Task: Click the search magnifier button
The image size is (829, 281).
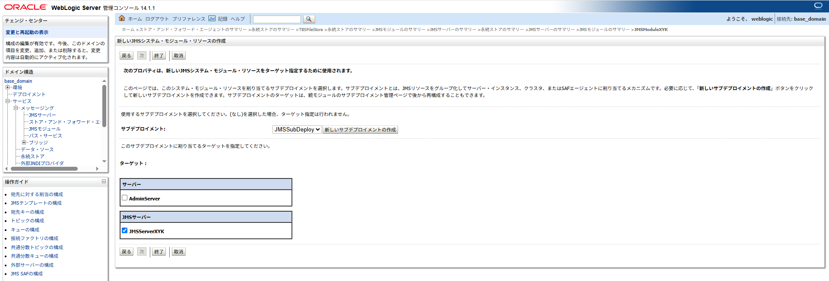Action: [309, 19]
